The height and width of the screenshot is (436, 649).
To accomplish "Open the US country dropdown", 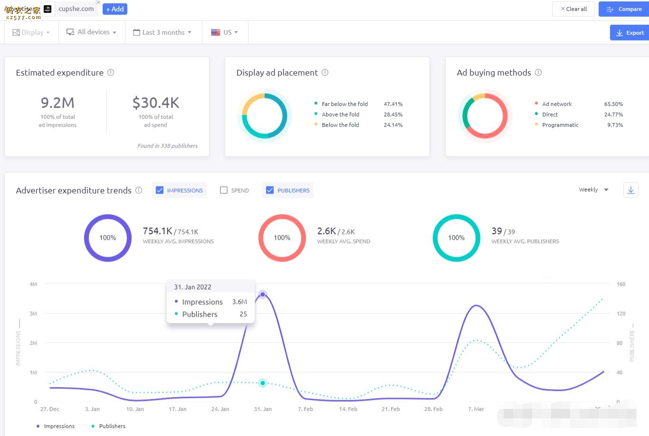I will click(225, 32).
